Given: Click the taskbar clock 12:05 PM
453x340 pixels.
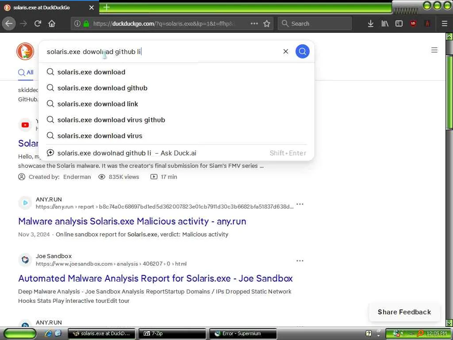Looking at the screenshot, I should (x=437, y=333).
